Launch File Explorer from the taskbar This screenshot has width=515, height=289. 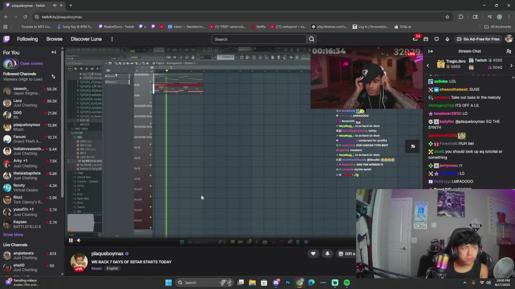[252, 283]
